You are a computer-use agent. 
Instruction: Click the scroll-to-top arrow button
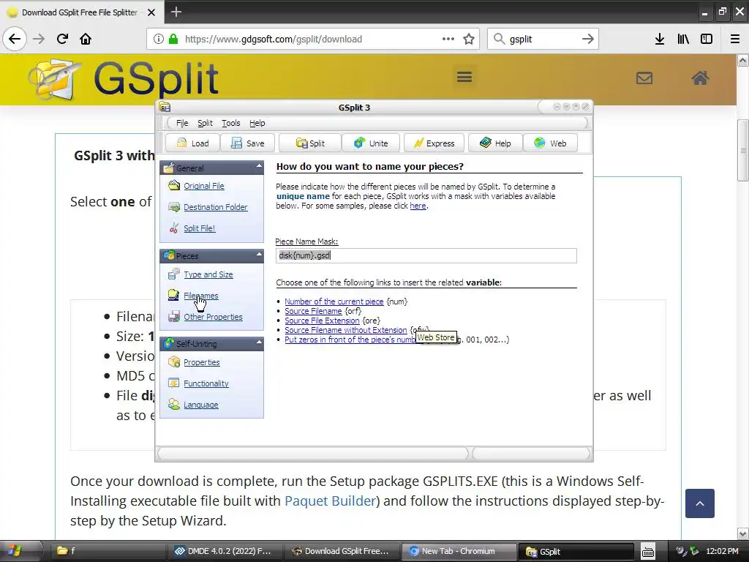tap(700, 503)
